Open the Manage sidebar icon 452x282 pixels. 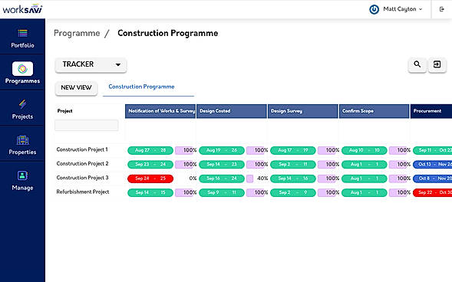22,175
